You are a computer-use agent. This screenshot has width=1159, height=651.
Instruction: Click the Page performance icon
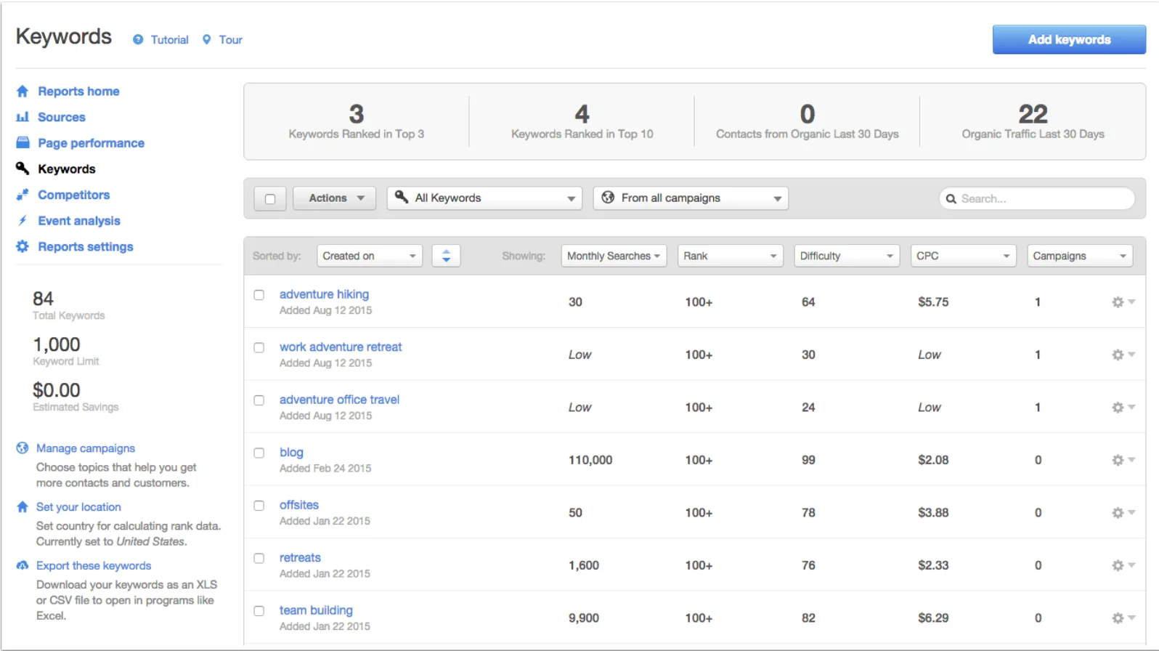pyautogui.click(x=23, y=142)
